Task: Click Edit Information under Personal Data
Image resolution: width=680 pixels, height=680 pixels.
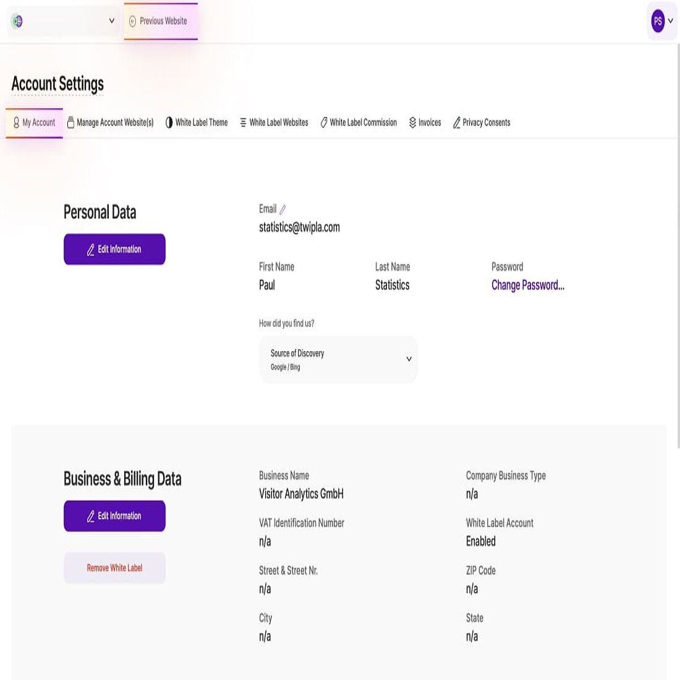Action: pyautogui.click(x=114, y=249)
